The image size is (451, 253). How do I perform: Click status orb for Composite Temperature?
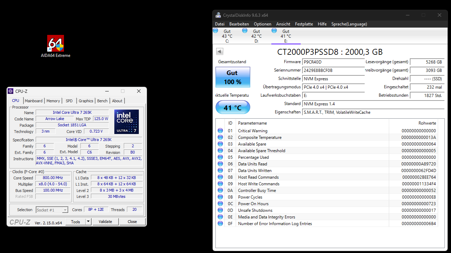tap(220, 137)
